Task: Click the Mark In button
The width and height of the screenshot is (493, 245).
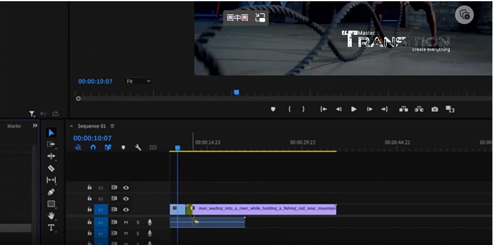Action: tap(289, 109)
